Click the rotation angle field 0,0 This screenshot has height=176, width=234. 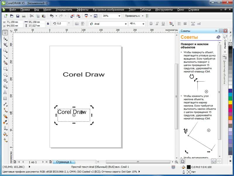62,23
